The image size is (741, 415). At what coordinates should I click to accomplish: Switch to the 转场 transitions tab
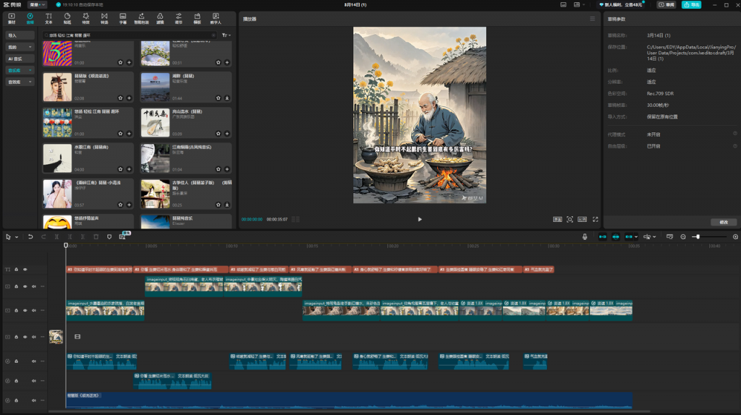pos(104,18)
